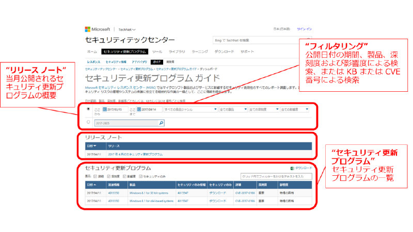Toggle the セキュリティのみ checkbox

click(140, 176)
